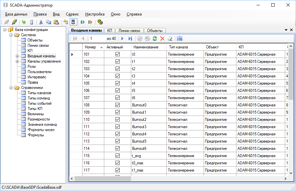This screenshot has width=296, height=191.
Task: Click the Copy icon in toolbar
Action: (49, 22)
